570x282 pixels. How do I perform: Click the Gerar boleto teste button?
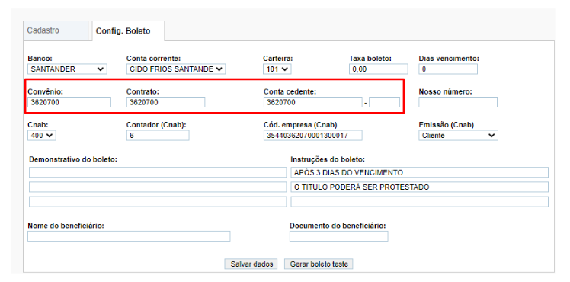pos(319,264)
